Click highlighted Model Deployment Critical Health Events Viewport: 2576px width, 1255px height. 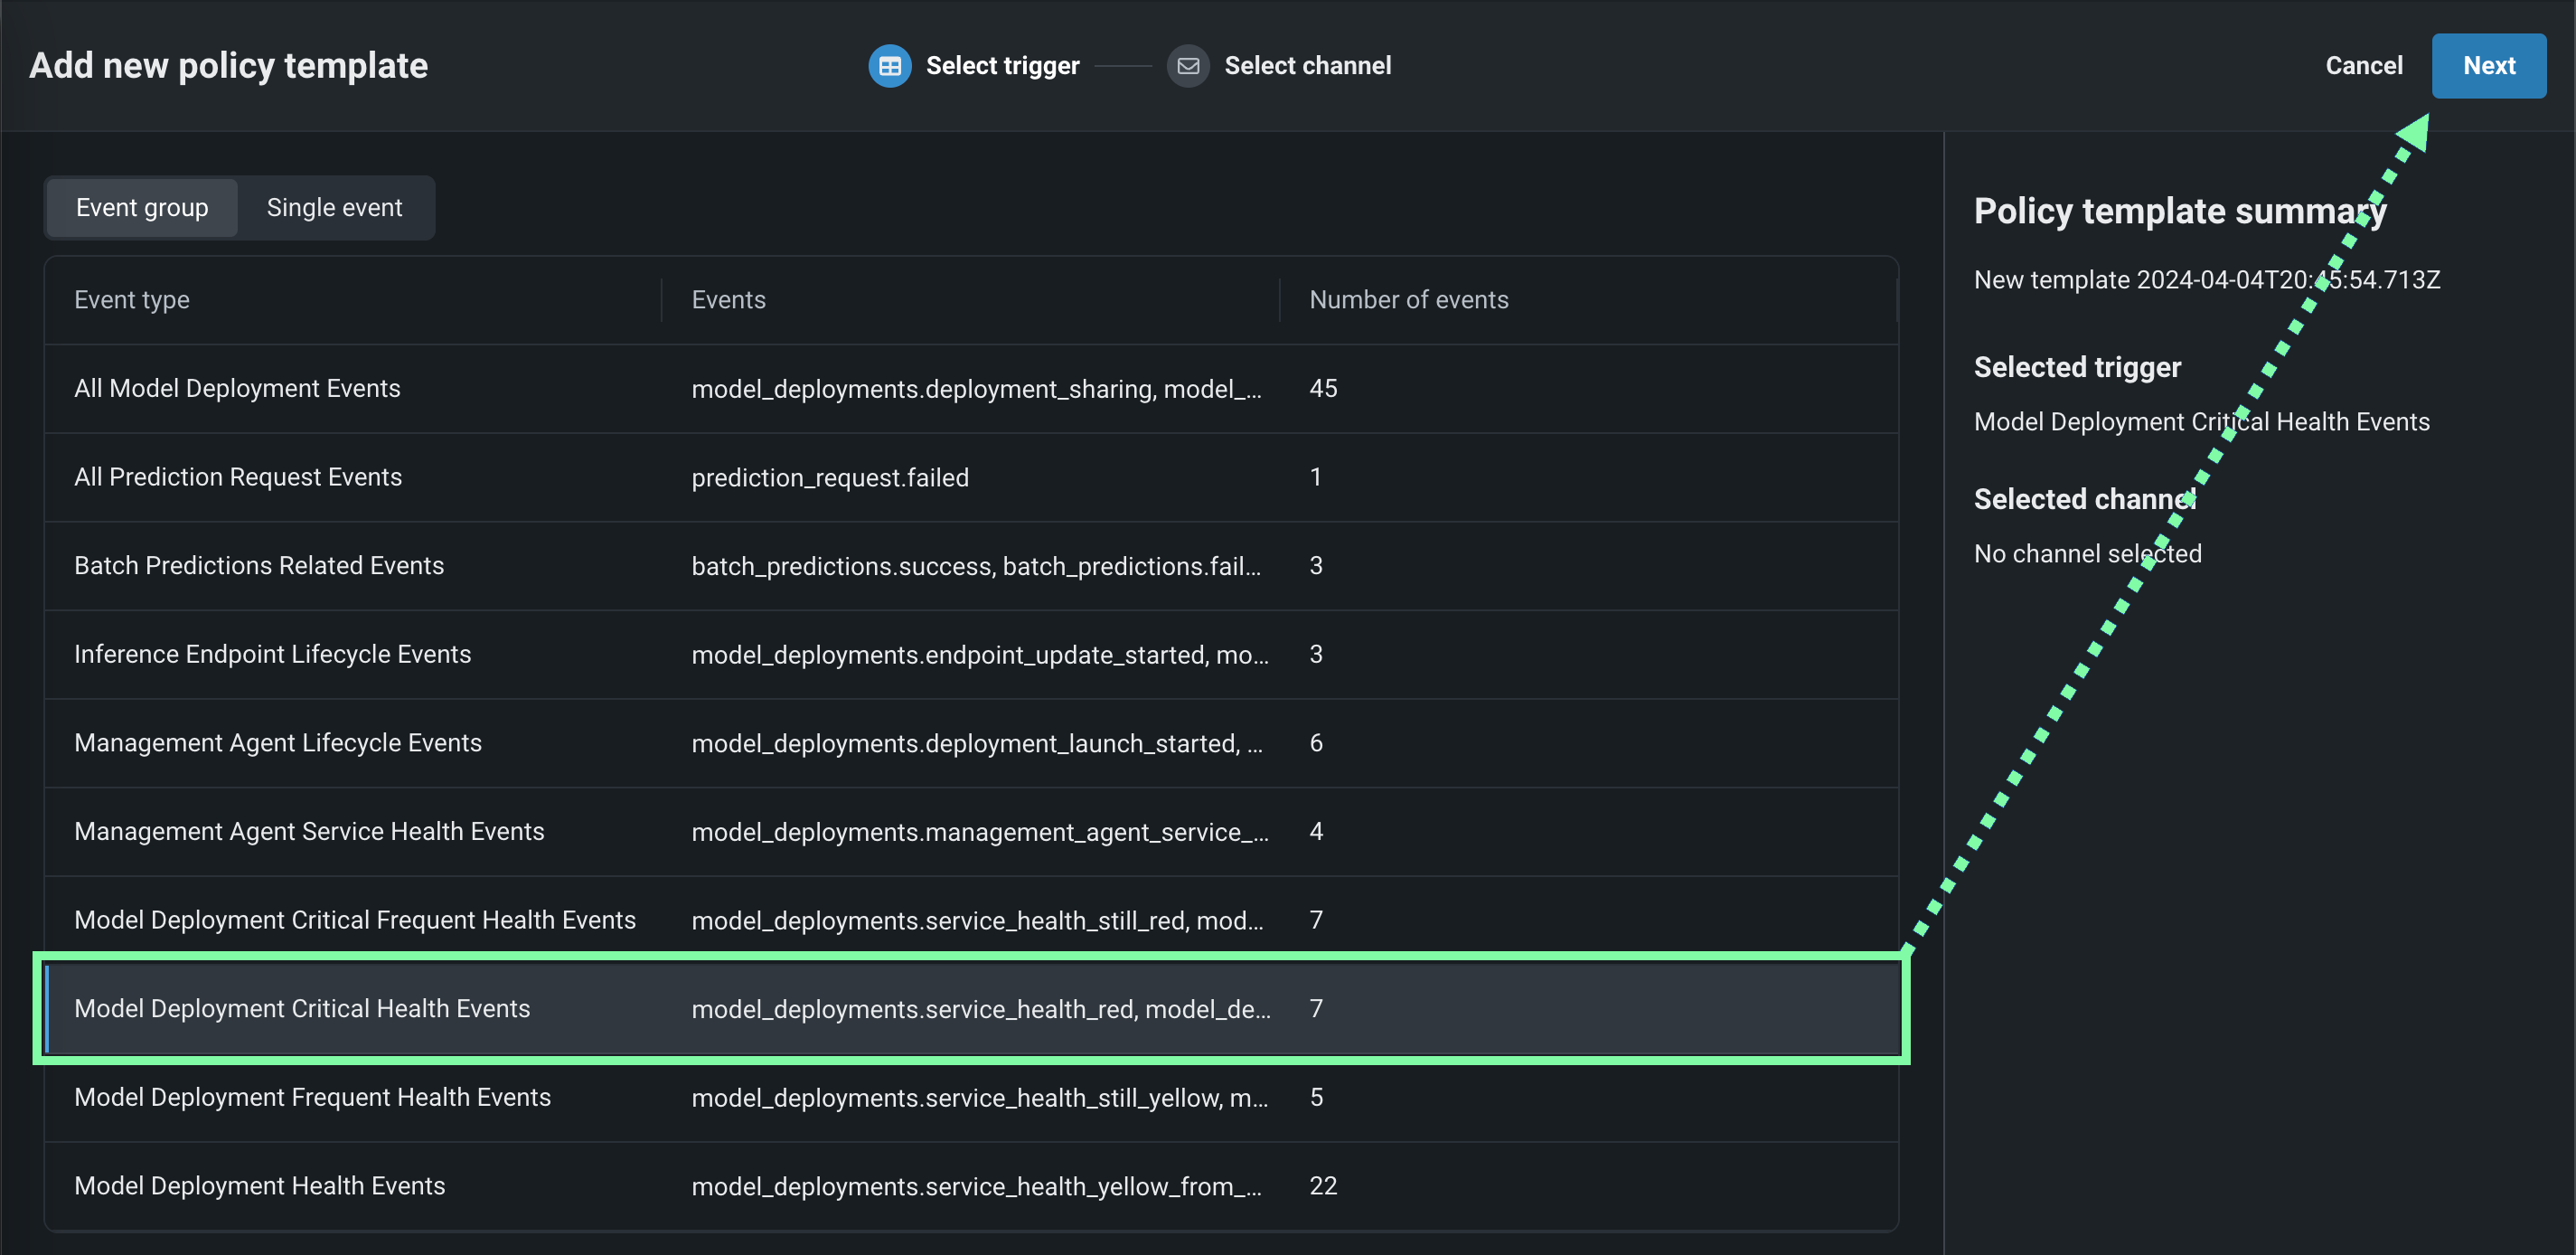tap(302, 1008)
